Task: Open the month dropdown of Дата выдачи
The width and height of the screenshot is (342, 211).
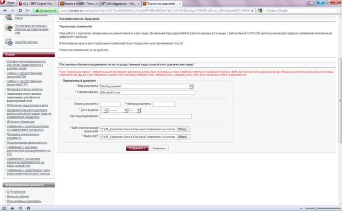Action: [x=118, y=110]
